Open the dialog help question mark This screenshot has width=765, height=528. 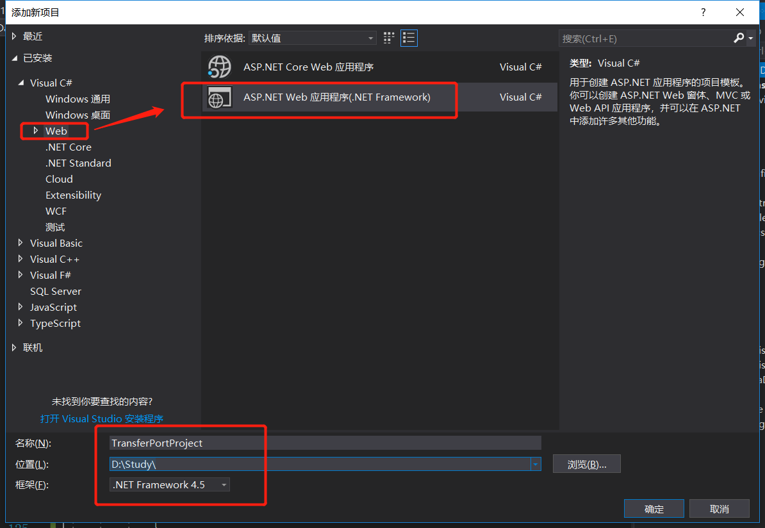(x=703, y=12)
